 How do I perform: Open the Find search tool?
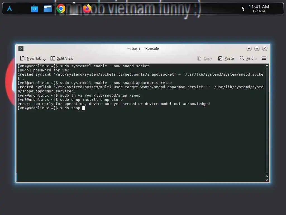point(248,58)
